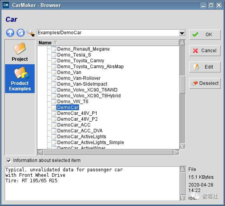Click the file list vertical scrollbar thumb
This screenshot has width=225, height=206.
pos(183,85)
